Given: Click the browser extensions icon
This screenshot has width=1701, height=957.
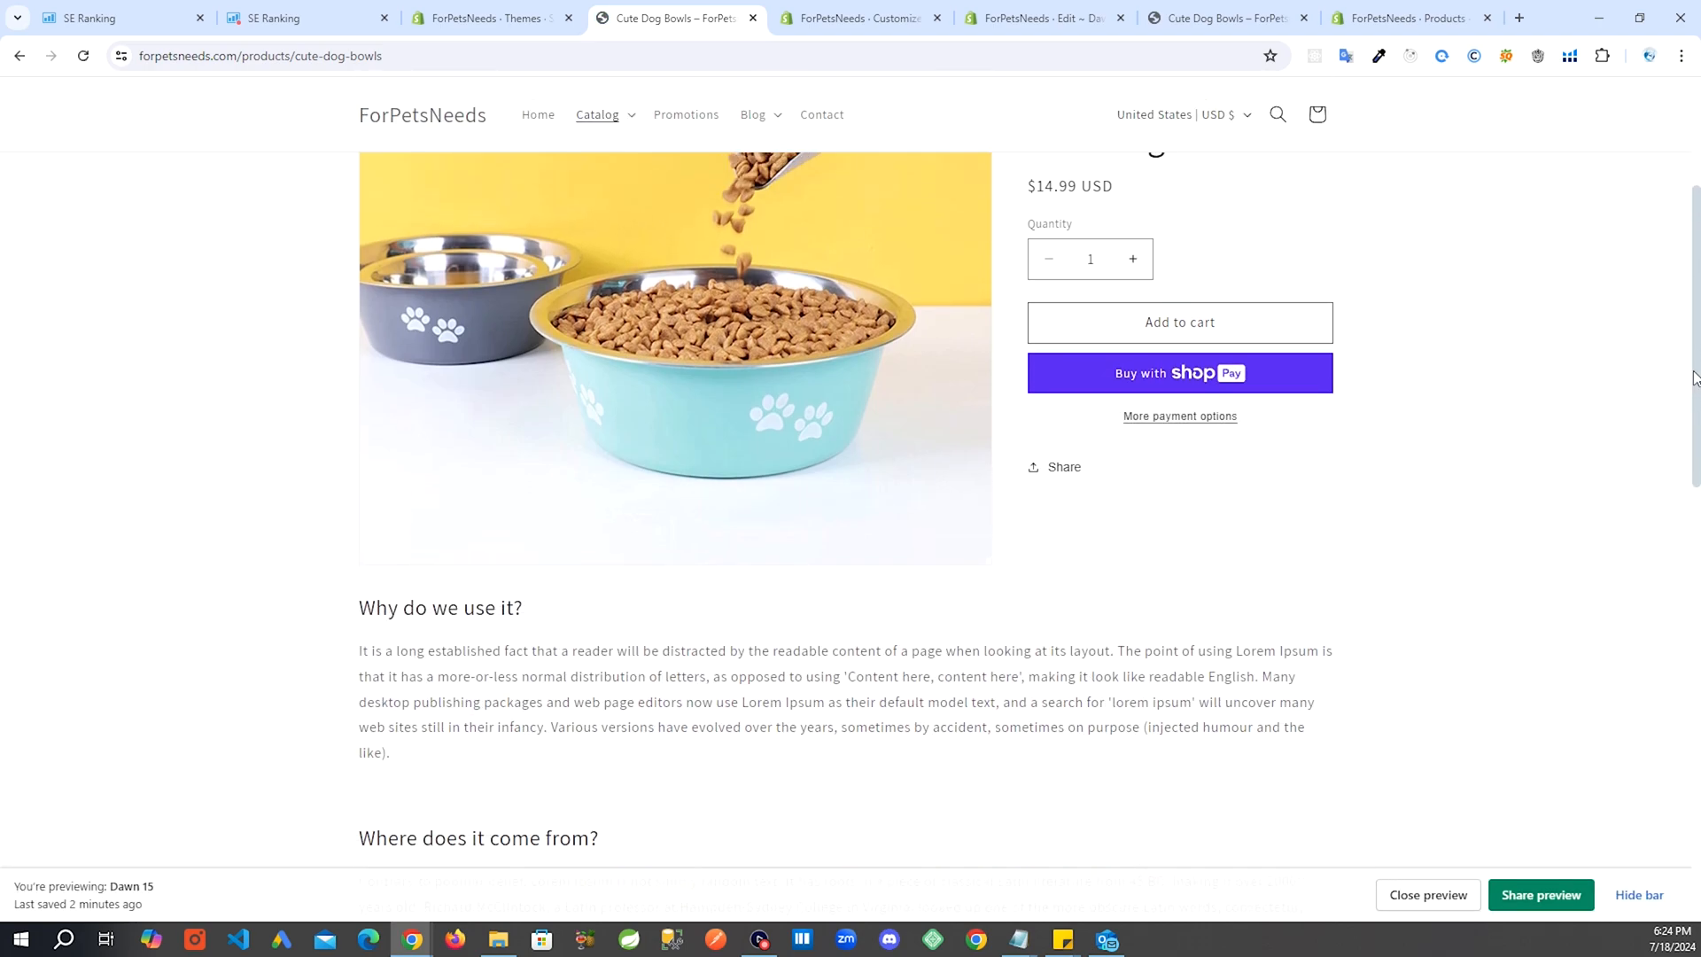Looking at the screenshot, I should tap(1602, 55).
